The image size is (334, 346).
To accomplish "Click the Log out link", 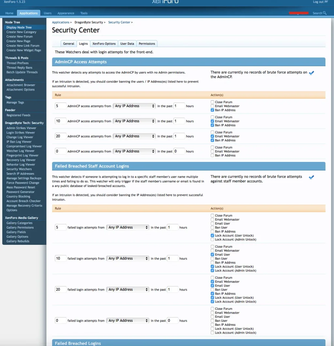I will [x=320, y=2].
